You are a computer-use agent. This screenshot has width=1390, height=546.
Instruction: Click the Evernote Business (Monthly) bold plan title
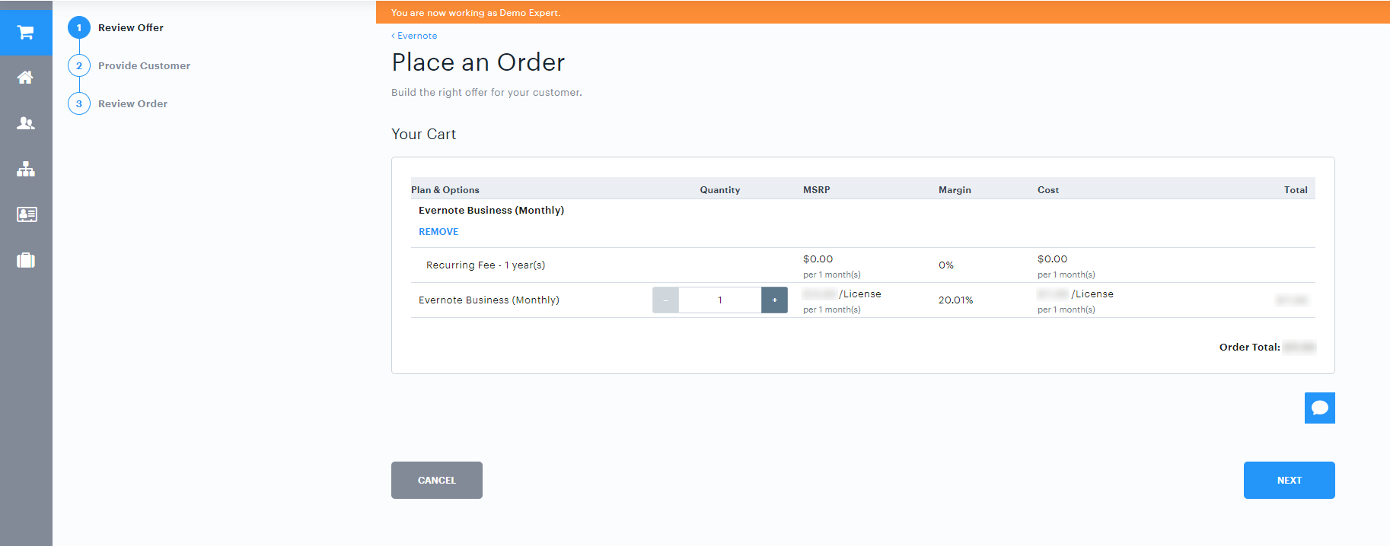click(x=492, y=211)
